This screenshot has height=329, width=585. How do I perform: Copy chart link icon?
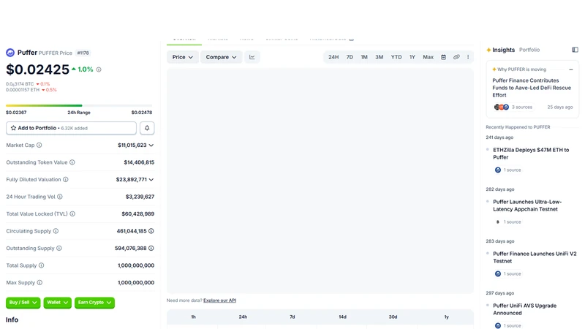456,57
